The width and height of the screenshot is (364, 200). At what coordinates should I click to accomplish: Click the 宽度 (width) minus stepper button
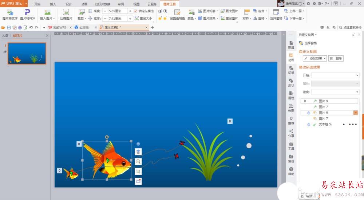tap(105, 18)
